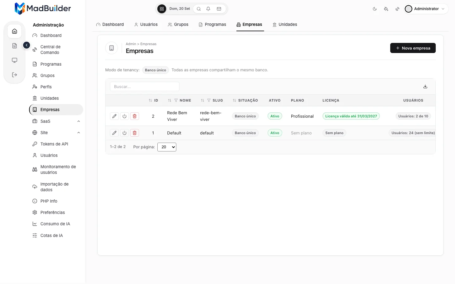Expand the SaaS sidebar section
This screenshot has width=455, height=284.
coord(57,121)
